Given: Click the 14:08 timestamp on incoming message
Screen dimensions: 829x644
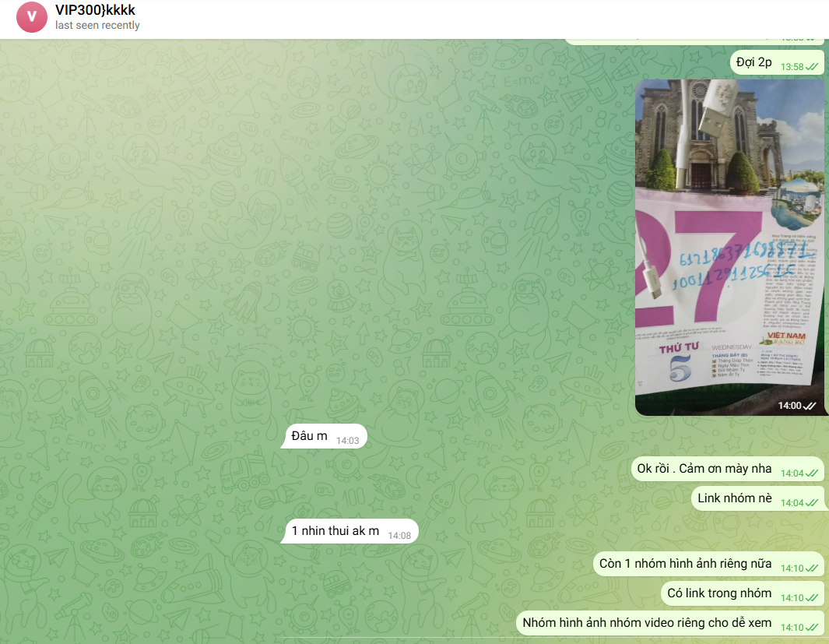Looking at the screenshot, I should pos(399,536).
